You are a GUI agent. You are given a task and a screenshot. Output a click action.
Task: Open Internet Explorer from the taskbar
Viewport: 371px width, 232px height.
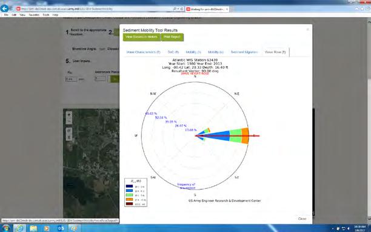pos(19,228)
